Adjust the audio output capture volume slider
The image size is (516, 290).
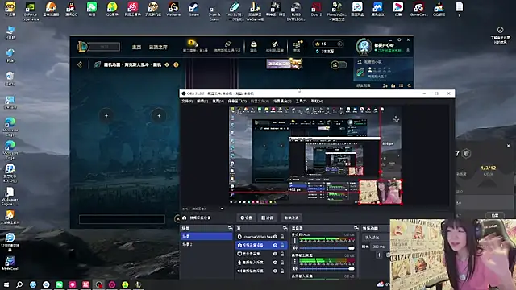click(327, 268)
